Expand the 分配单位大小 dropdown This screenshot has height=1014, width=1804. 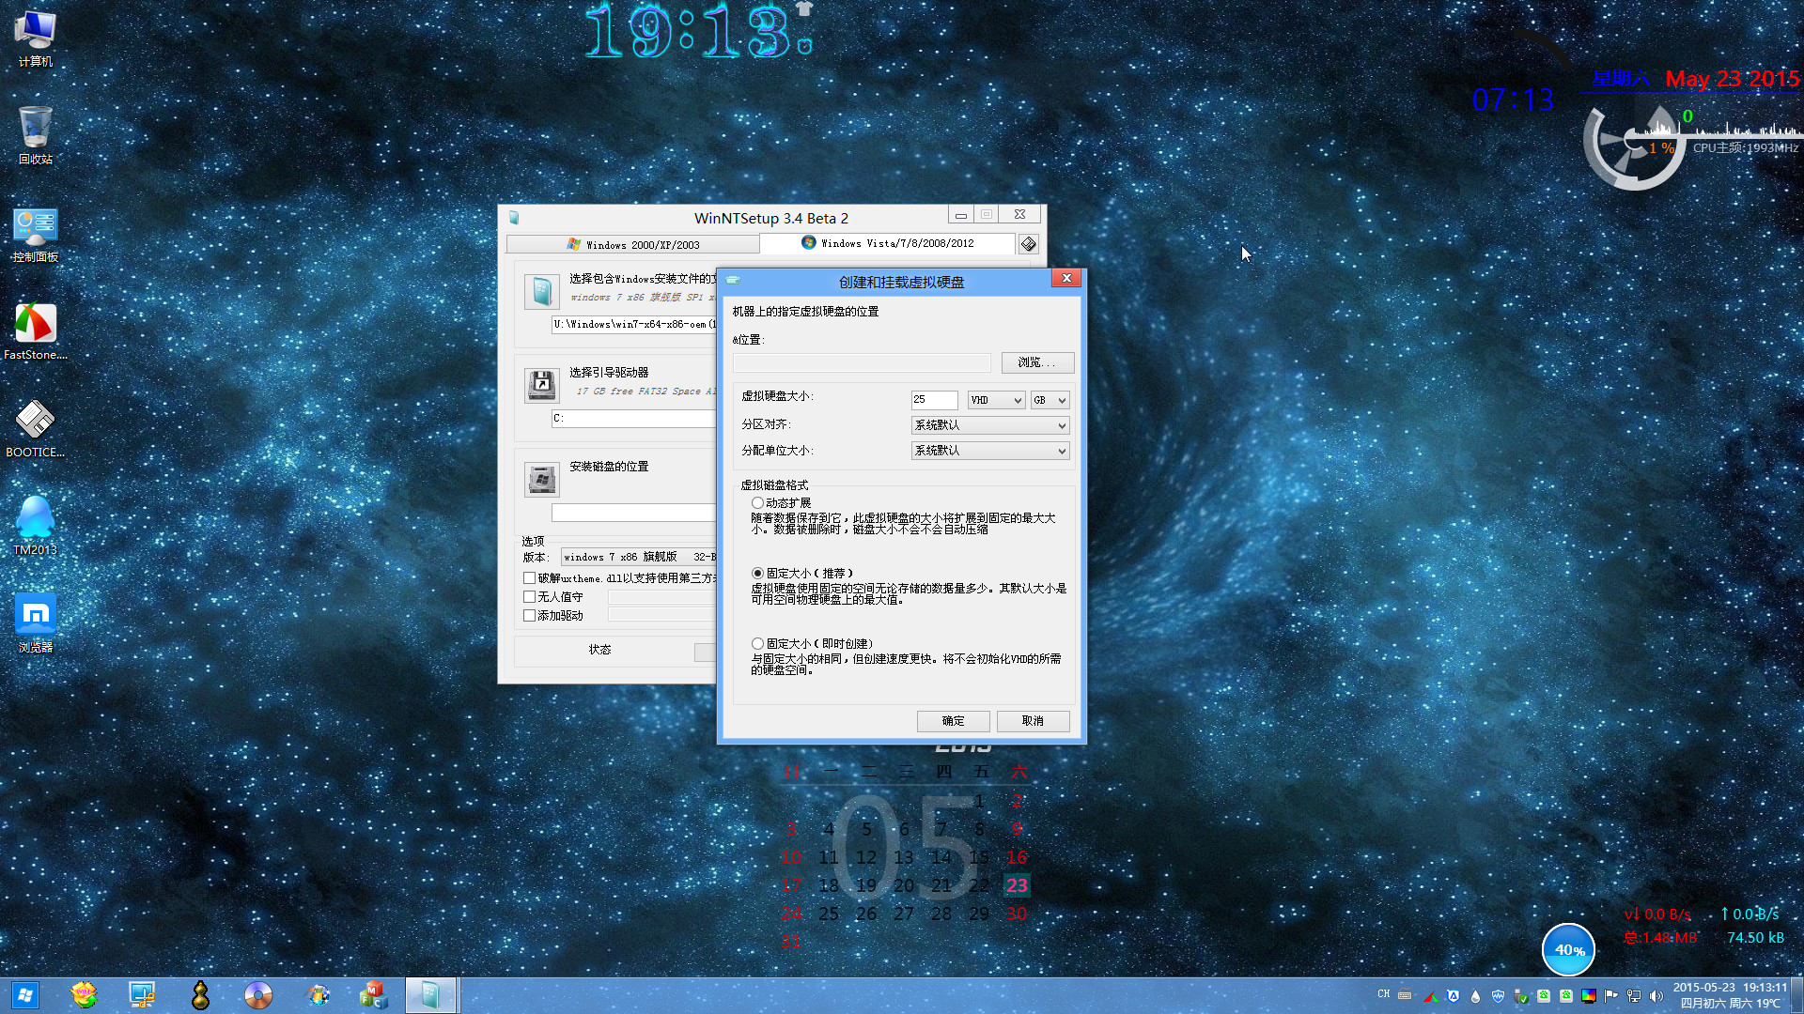(990, 451)
